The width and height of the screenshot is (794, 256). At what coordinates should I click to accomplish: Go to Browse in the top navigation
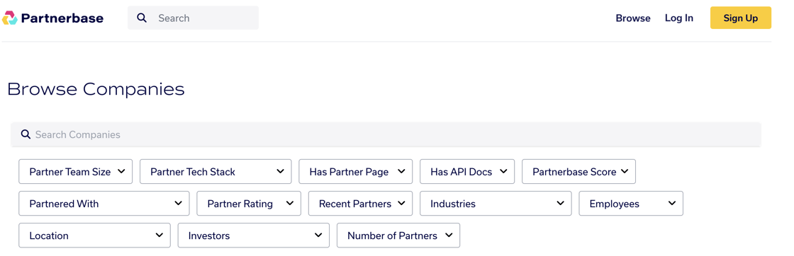633,18
